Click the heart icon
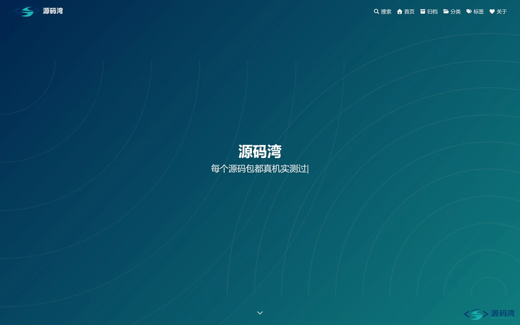This screenshot has width=520, height=325. [492, 11]
